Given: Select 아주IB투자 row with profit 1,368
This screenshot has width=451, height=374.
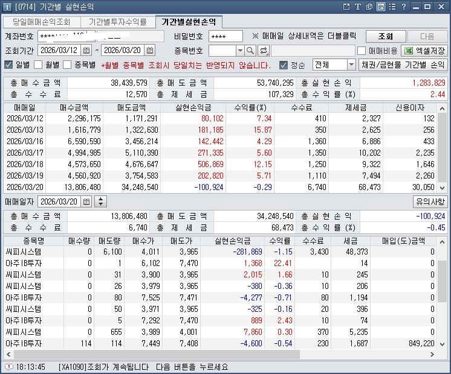Looking at the screenshot, I should coord(221,263).
